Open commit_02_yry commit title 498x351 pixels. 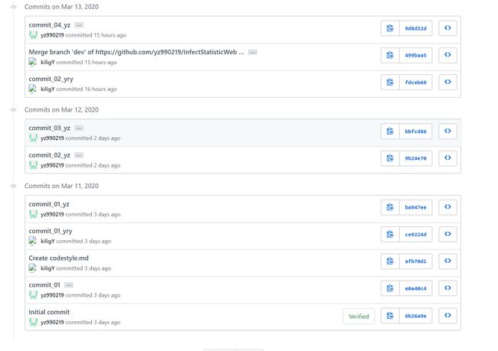pos(51,79)
